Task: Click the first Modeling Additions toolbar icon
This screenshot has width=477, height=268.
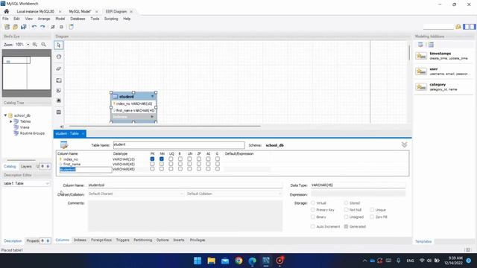Action: pos(420,45)
